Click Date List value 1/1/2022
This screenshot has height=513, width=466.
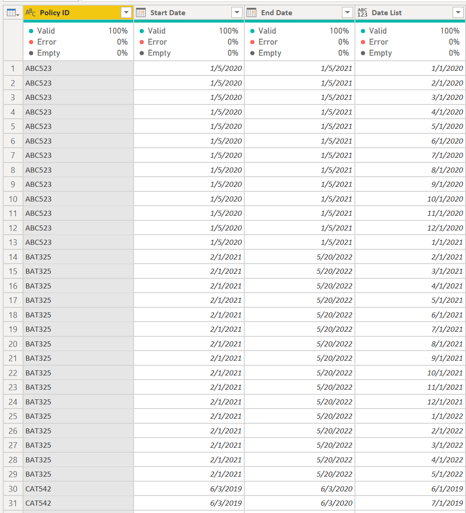coord(410,416)
